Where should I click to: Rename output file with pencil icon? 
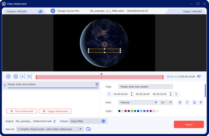point(55,121)
